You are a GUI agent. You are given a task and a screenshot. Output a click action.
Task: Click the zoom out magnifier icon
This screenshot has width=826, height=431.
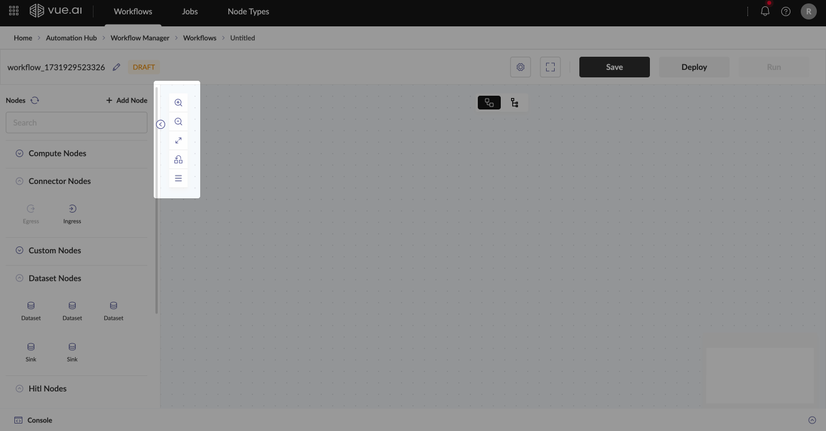[x=178, y=122]
